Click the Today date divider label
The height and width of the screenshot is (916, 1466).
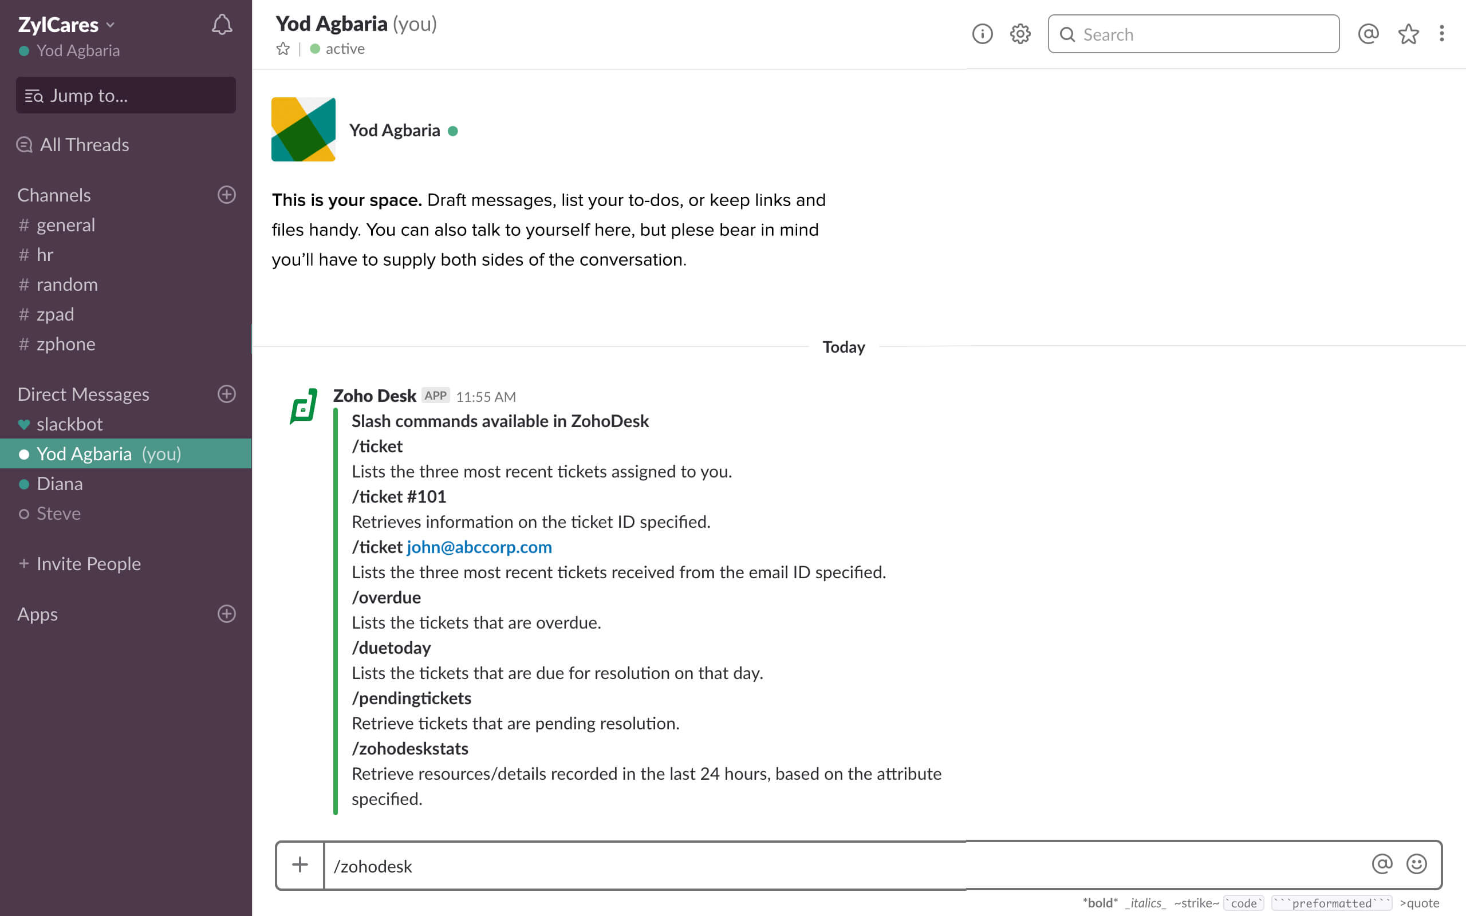pos(844,346)
